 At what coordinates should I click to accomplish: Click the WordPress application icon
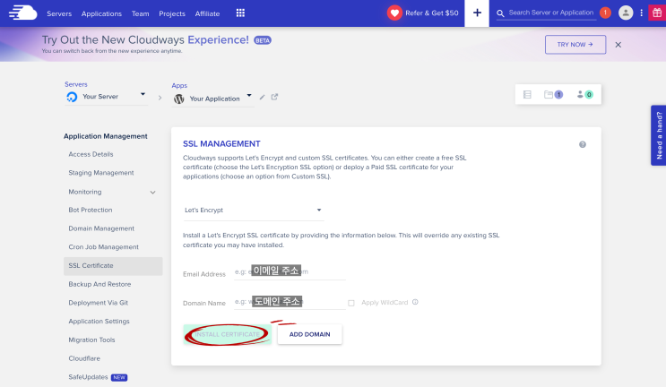[178, 99]
